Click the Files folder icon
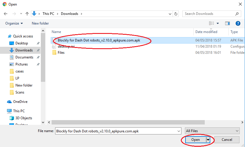245x147 pixels. point(54,52)
